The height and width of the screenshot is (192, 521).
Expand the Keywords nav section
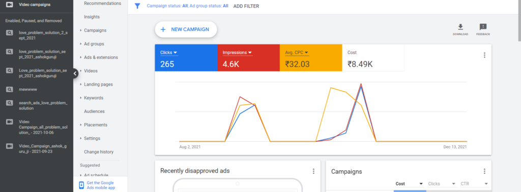coord(81,98)
